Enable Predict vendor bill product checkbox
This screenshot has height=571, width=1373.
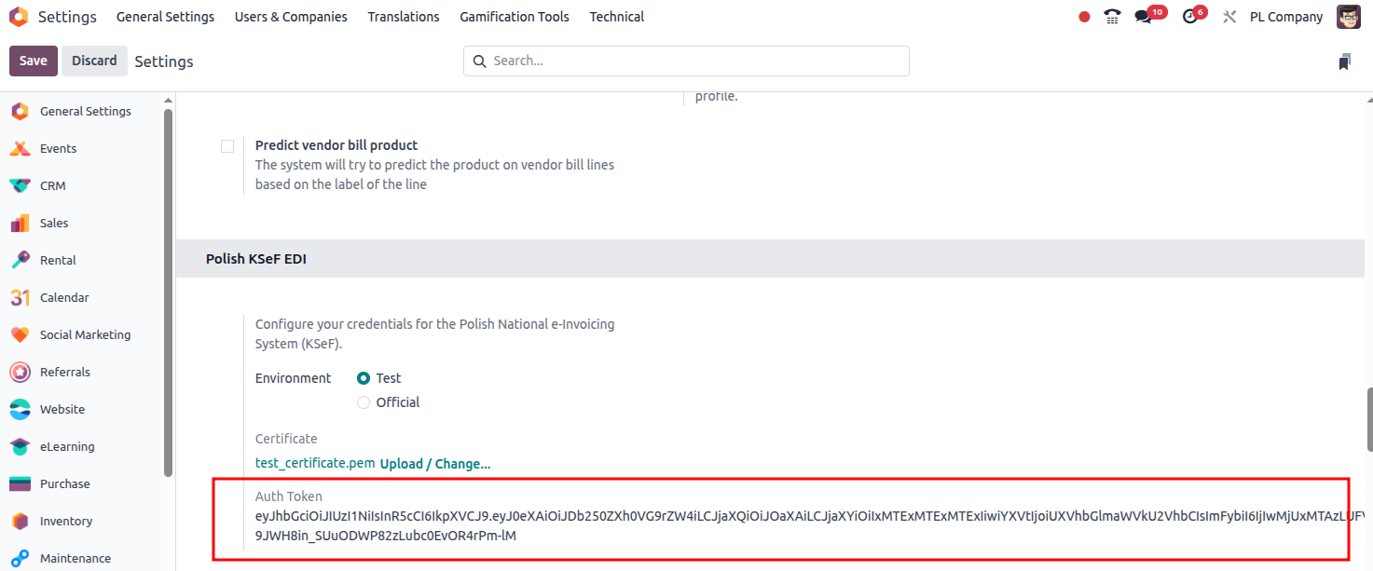pyautogui.click(x=227, y=146)
